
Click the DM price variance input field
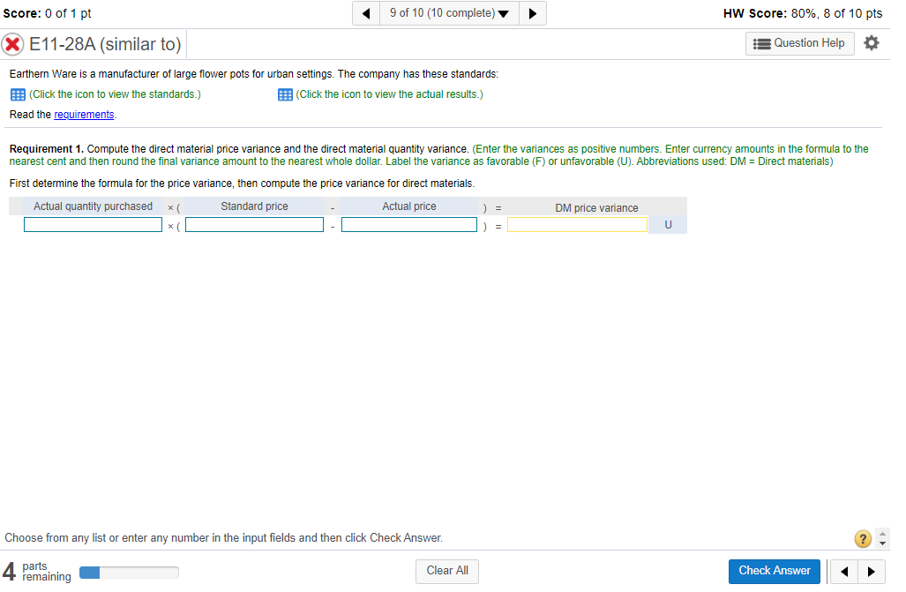[577, 224]
